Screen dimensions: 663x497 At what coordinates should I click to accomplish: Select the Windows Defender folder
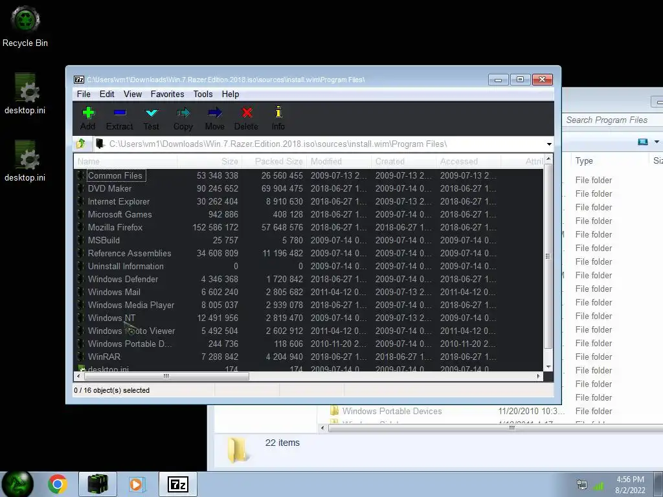309,279
